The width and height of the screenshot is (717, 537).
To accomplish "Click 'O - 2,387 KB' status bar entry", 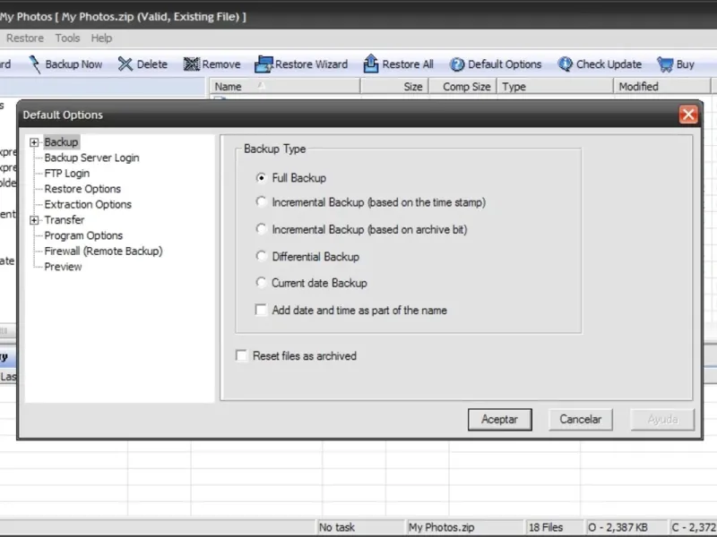I will (x=618, y=527).
